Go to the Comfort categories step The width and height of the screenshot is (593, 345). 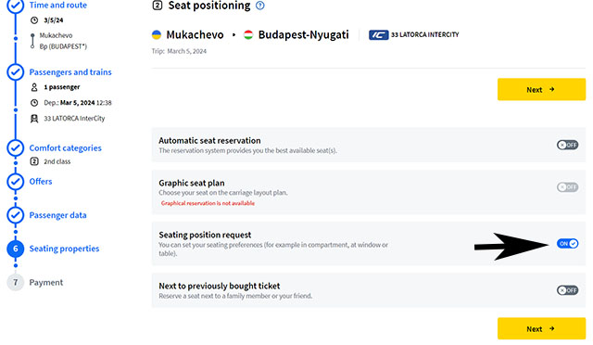[x=66, y=148]
